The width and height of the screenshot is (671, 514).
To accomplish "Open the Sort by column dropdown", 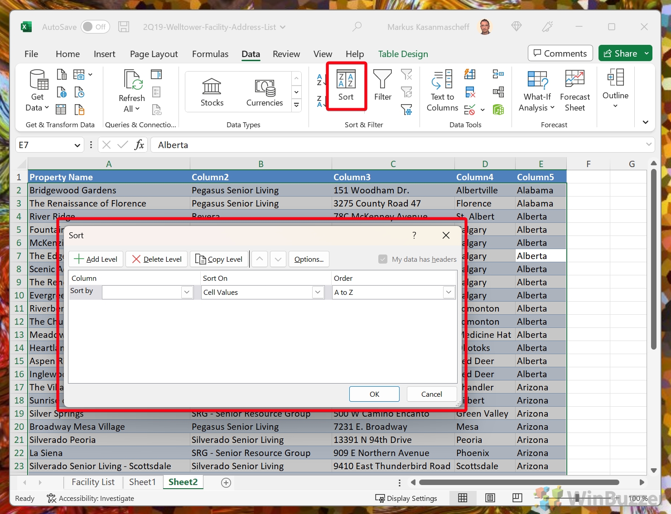I will [187, 292].
